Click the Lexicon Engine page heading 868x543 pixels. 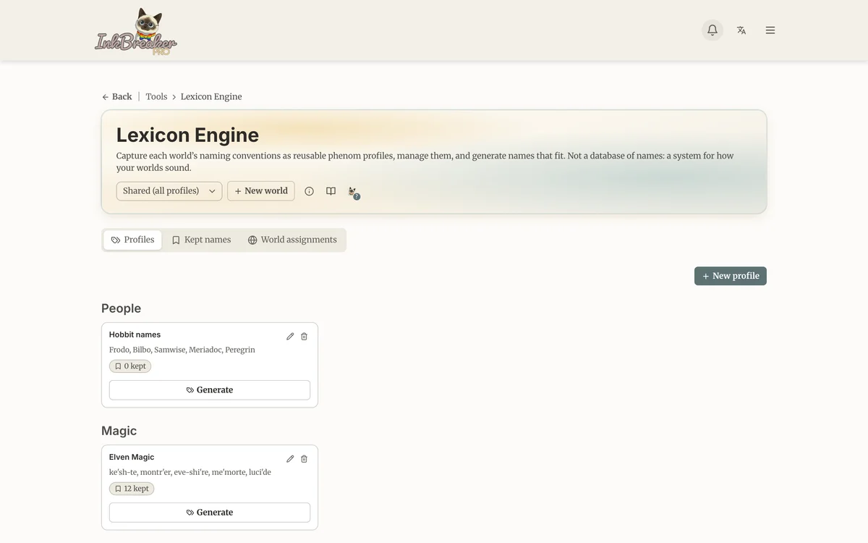point(187,135)
